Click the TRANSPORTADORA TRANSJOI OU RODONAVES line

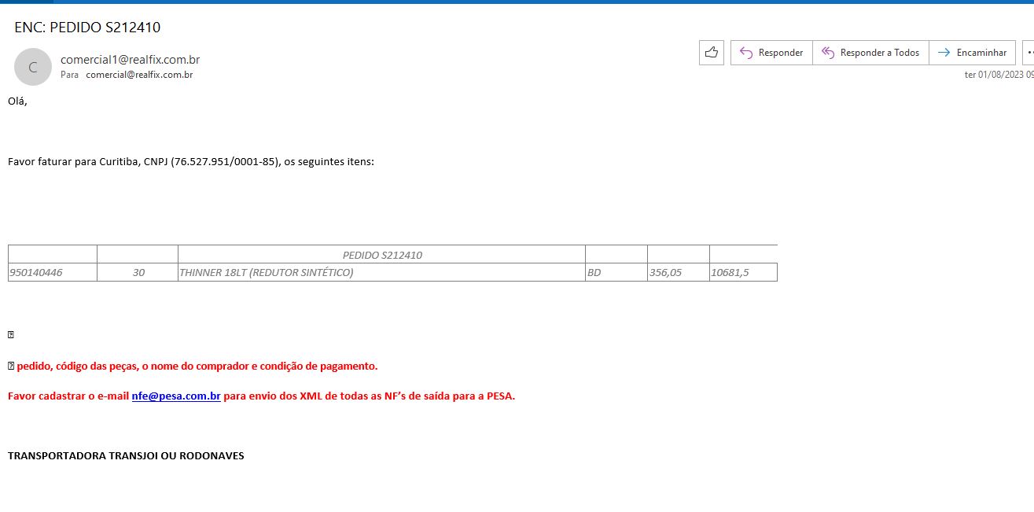click(126, 455)
